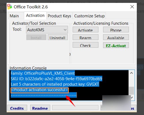Viewport: 144px width, 115px height.
Task: Click the Phone activation button
Action: (x=116, y=30)
